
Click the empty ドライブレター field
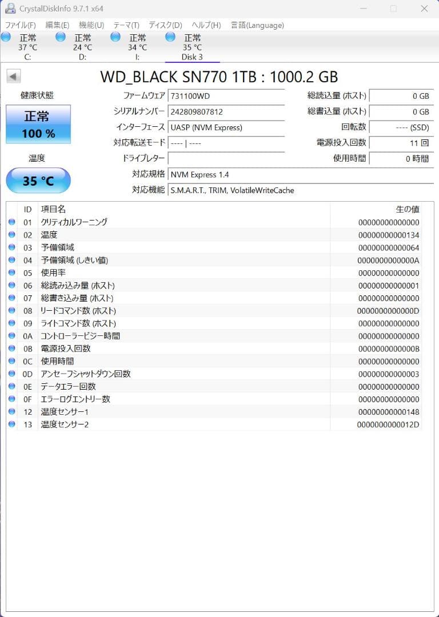226,159
